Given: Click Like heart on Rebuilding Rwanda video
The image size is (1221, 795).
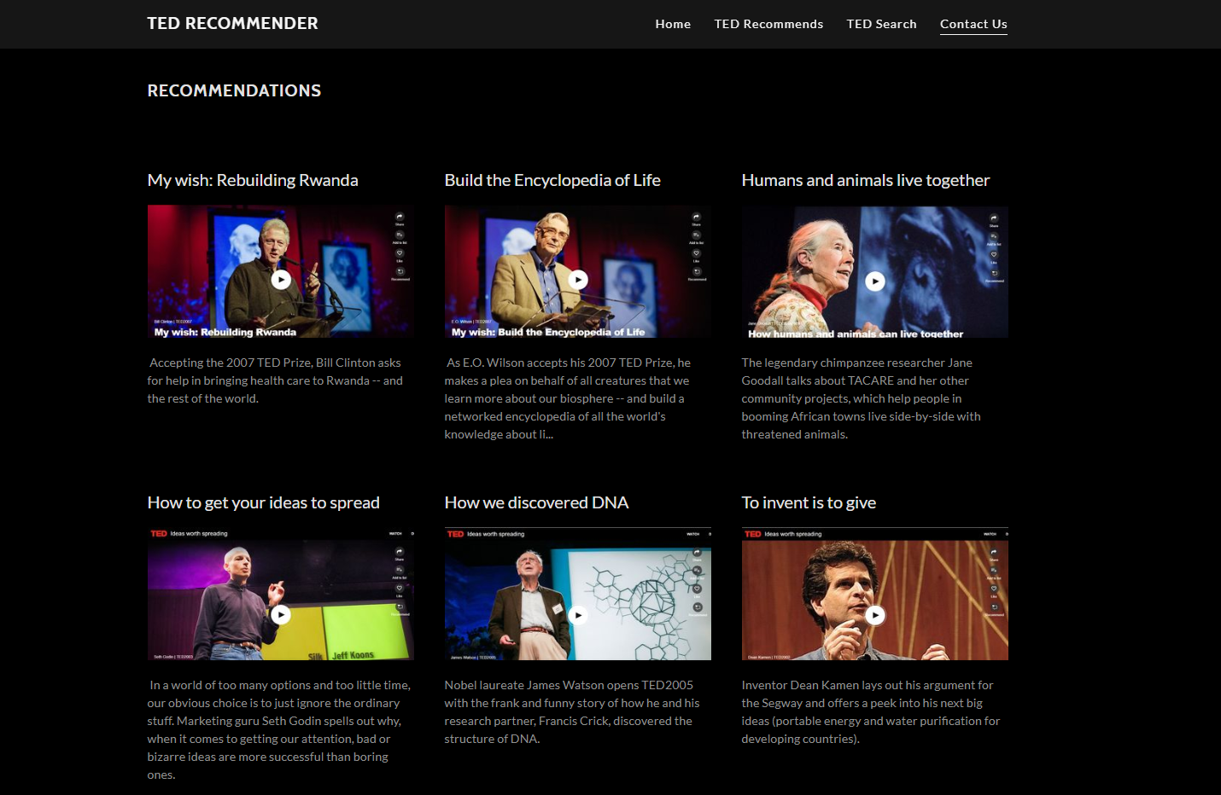Looking at the screenshot, I should 399,253.
